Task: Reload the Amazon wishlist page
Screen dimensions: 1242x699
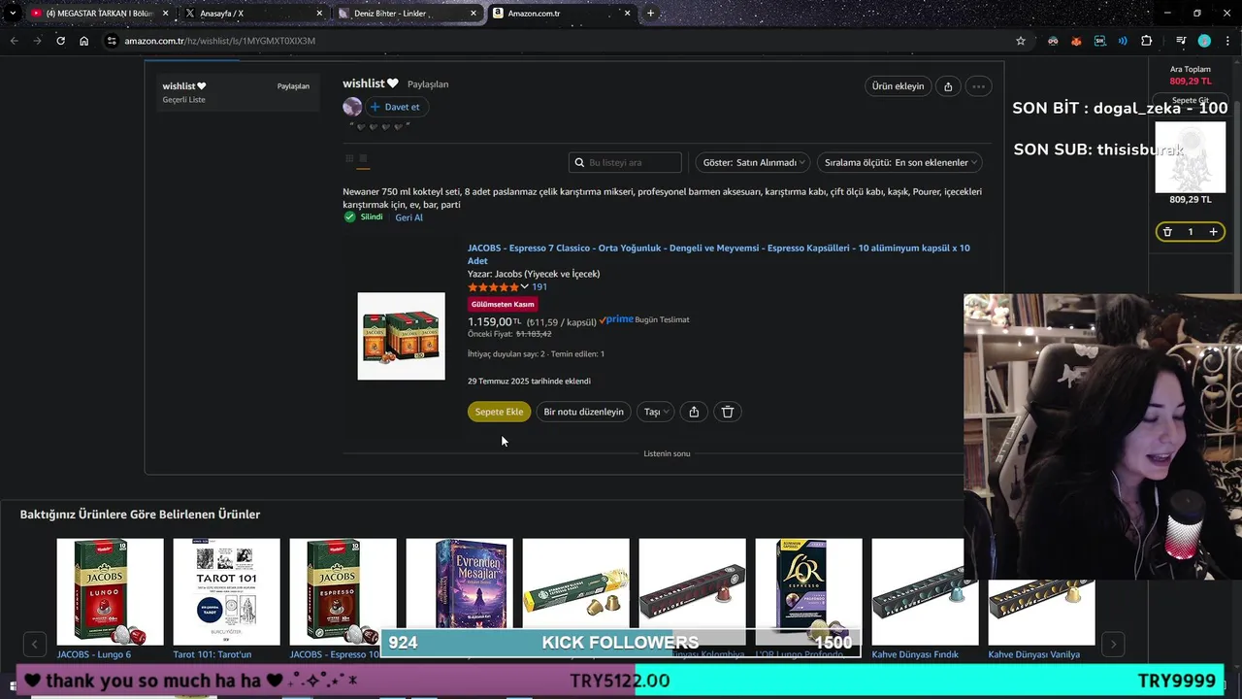Action: coord(60,41)
